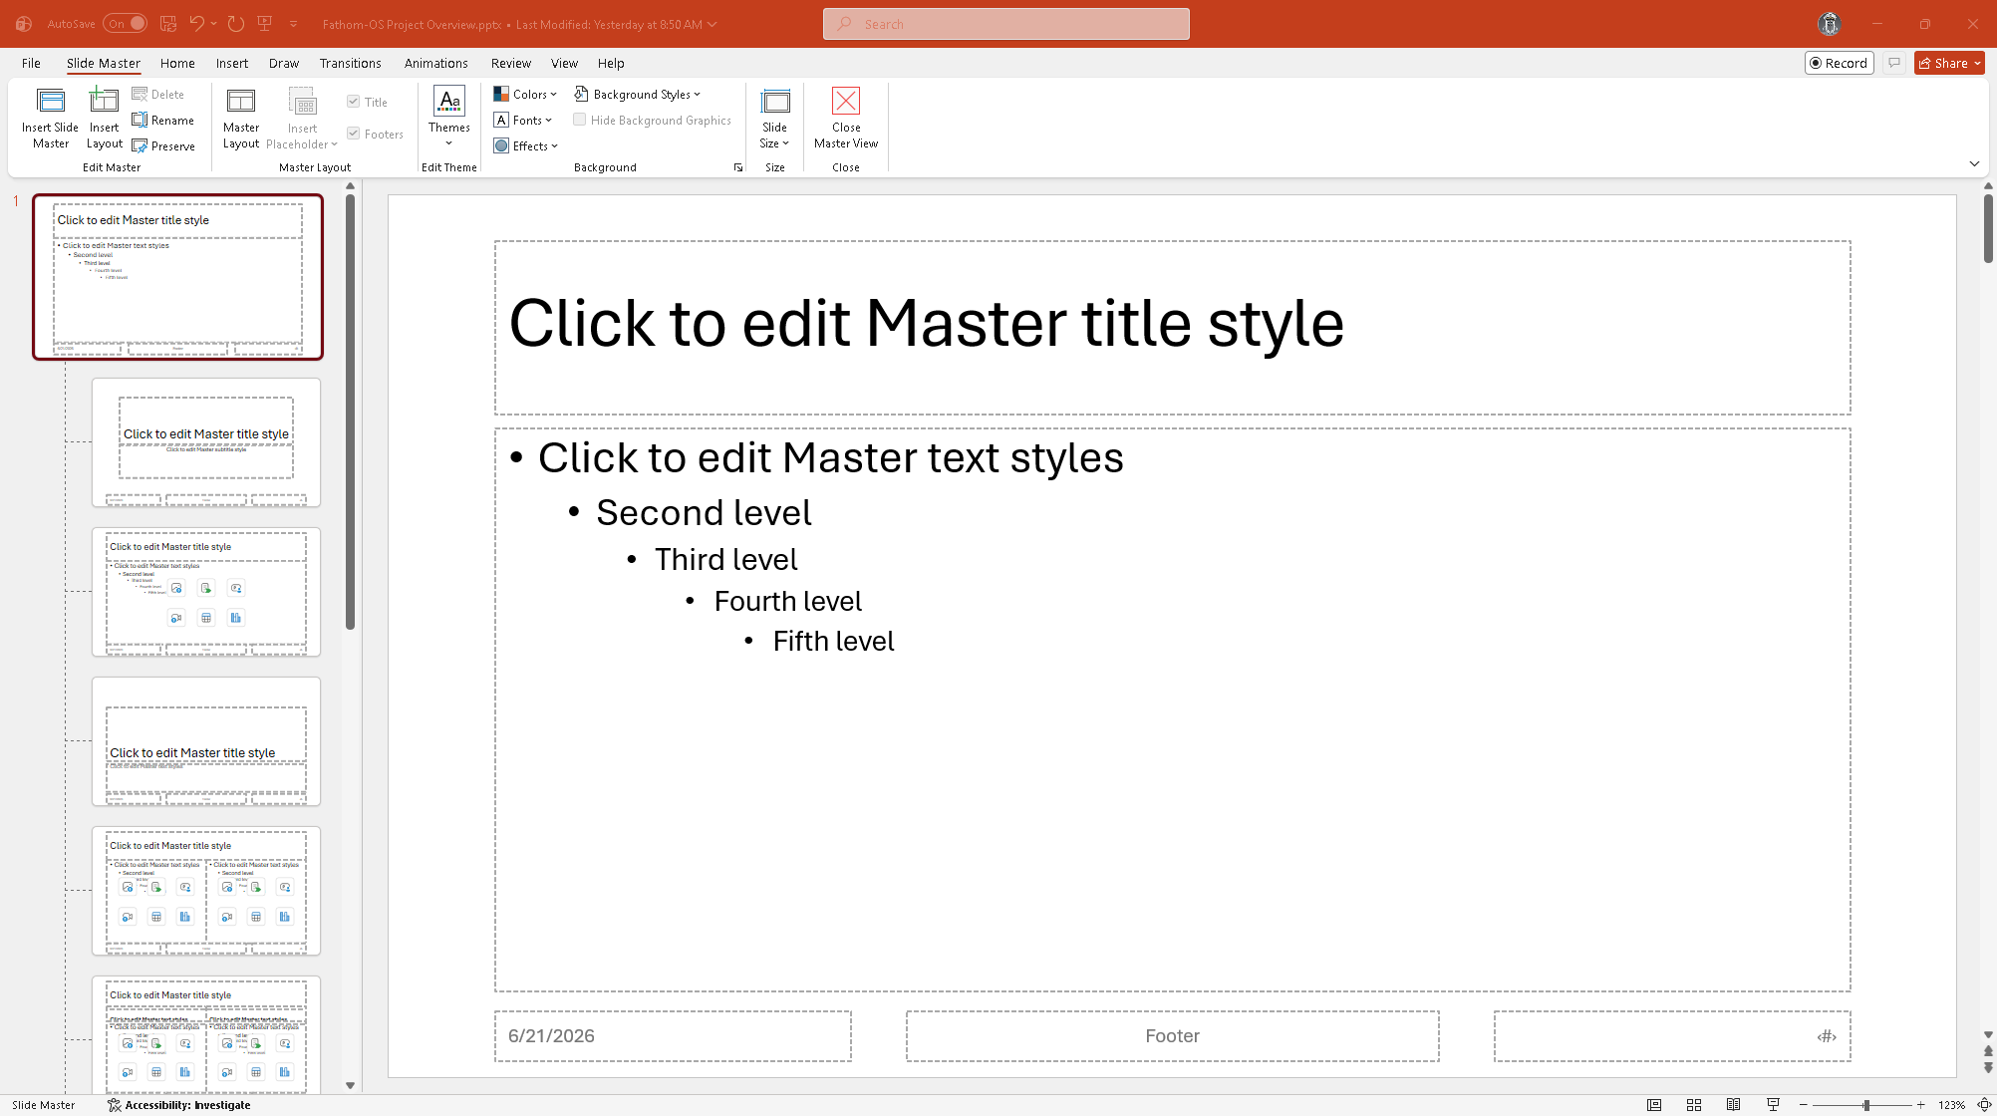Open the Share dropdown
The width and height of the screenshot is (1997, 1116).
pos(1949,63)
